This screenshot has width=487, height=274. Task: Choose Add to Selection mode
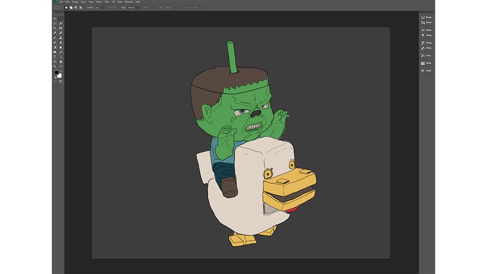[x=71, y=8]
